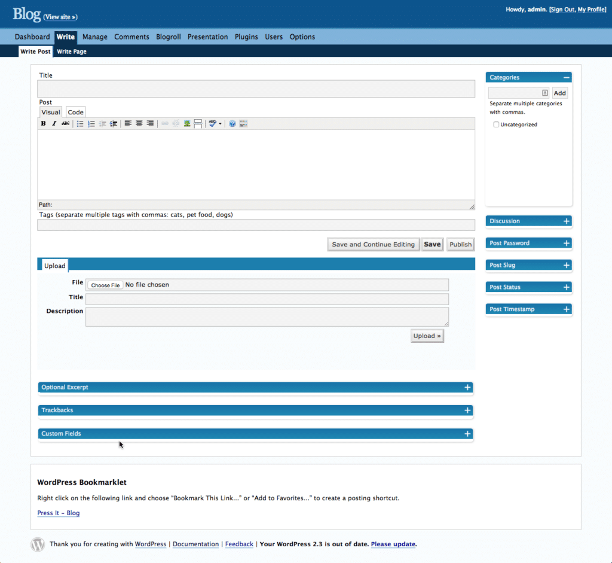Image resolution: width=612 pixels, height=563 pixels.
Task: Center align text in the editor
Action: pos(139,123)
